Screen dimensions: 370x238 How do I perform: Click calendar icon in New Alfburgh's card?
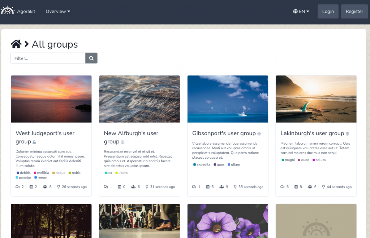click(x=119, y=187)
